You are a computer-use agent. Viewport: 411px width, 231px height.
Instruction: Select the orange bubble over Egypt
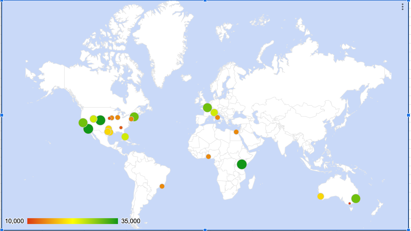pyautogui.click(x=235, y=131)
